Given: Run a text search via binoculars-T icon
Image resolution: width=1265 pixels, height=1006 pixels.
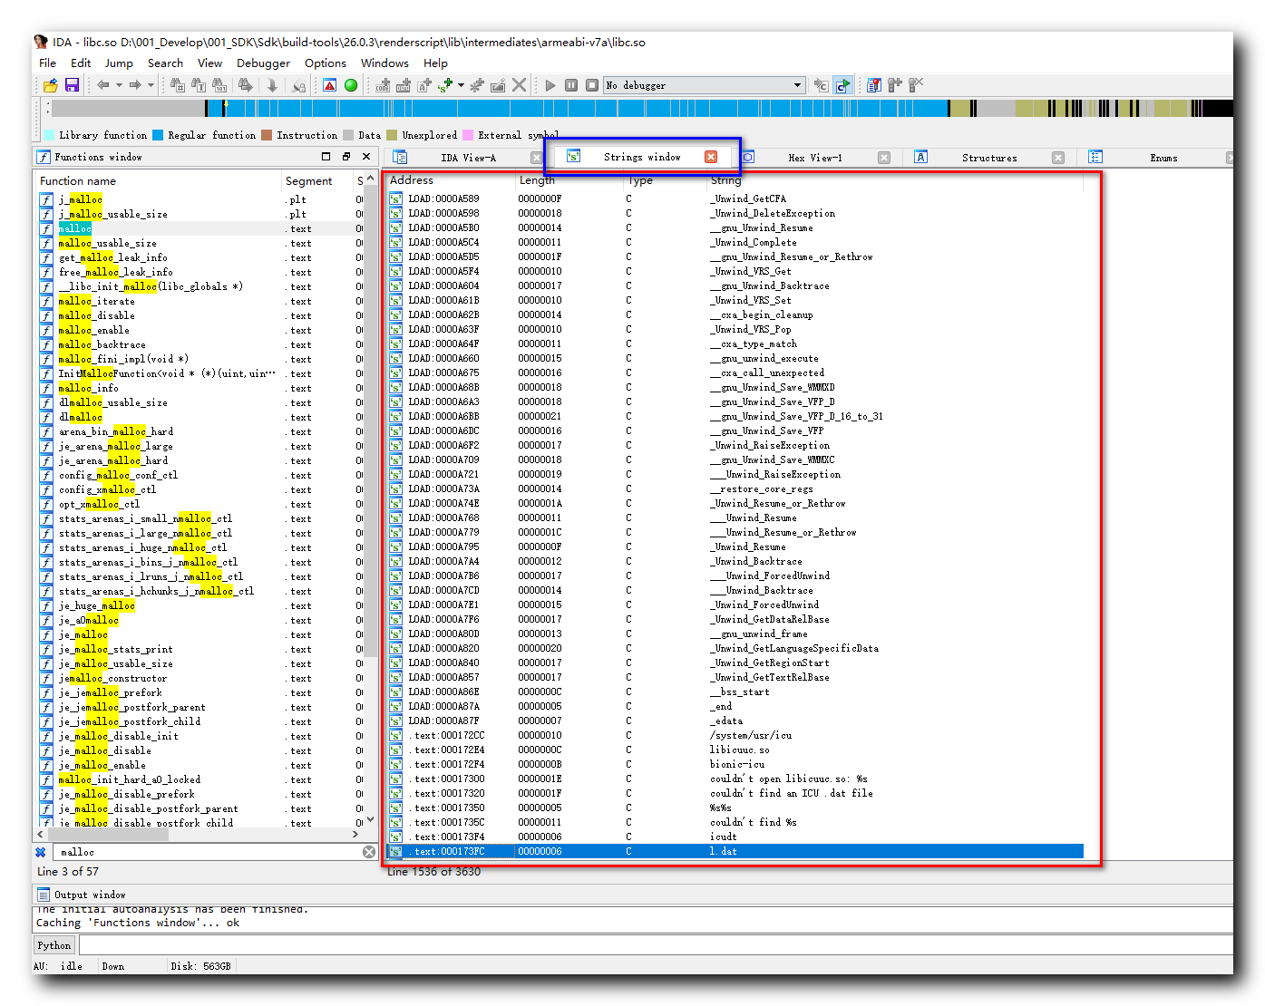Looking at the screenshot, I should [x=198, y=84].
